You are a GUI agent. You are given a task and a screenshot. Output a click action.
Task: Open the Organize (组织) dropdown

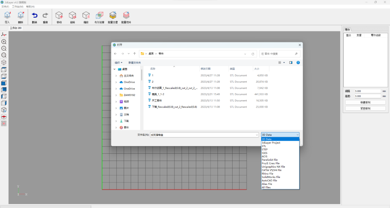pyautogui.click(x=118, y=63)
